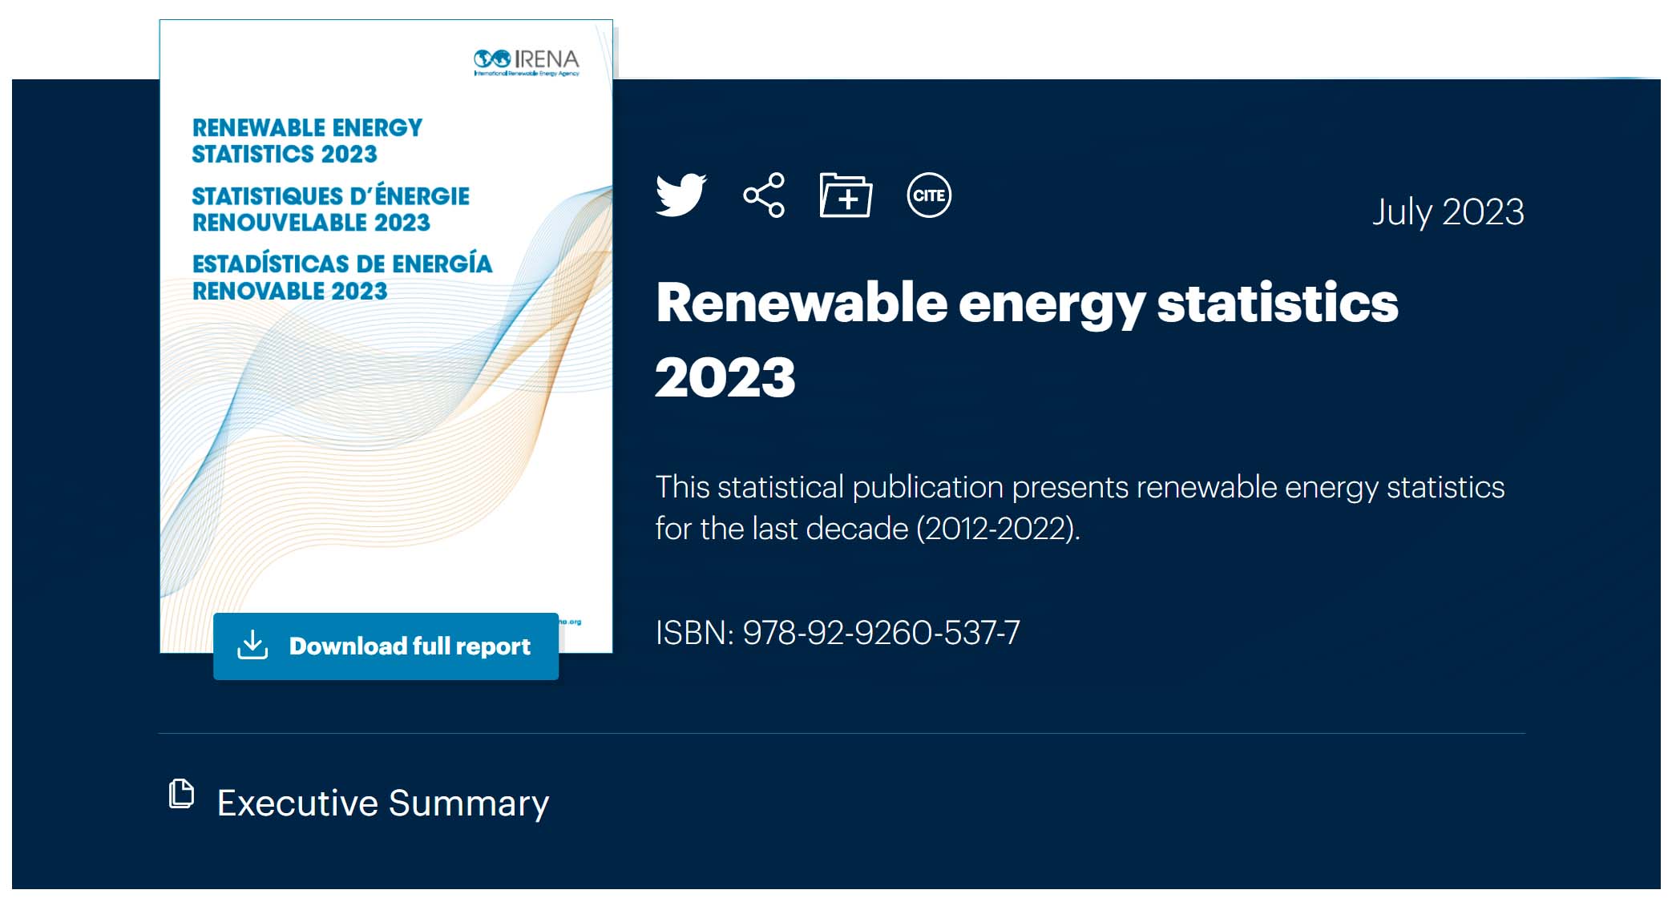This screenshot has width=1668, height=902.
Task: Add the report to a collection folder
Action: click(x=846, y=195)
